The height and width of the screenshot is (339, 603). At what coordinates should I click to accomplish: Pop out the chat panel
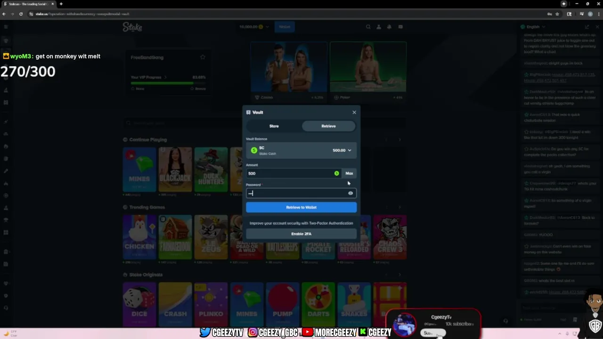(587, 27)
